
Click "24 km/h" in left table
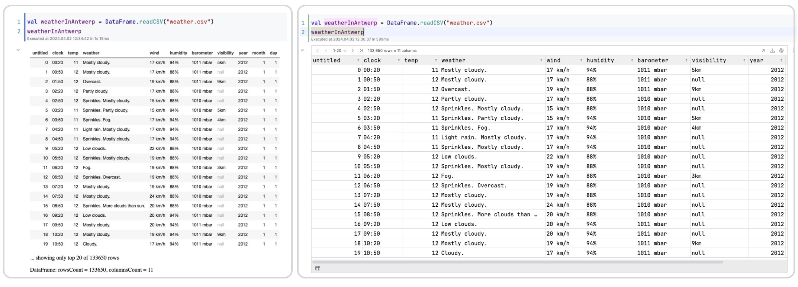tap(157, 196)
